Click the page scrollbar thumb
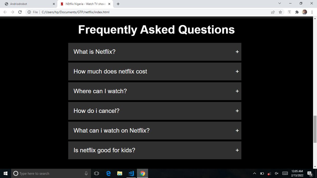The height and width of the screenshot is (178, 317). 315,129
